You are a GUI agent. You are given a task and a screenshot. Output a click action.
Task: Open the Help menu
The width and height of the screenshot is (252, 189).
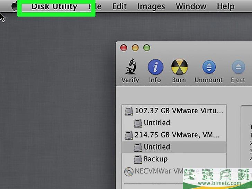pyautogui.click(x=225, y=7)
